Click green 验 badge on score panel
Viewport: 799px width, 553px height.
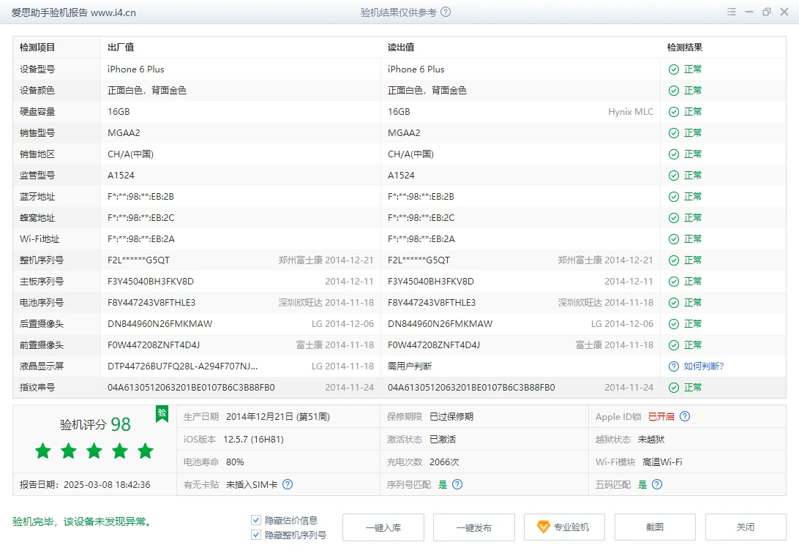[x=162, y=414]
